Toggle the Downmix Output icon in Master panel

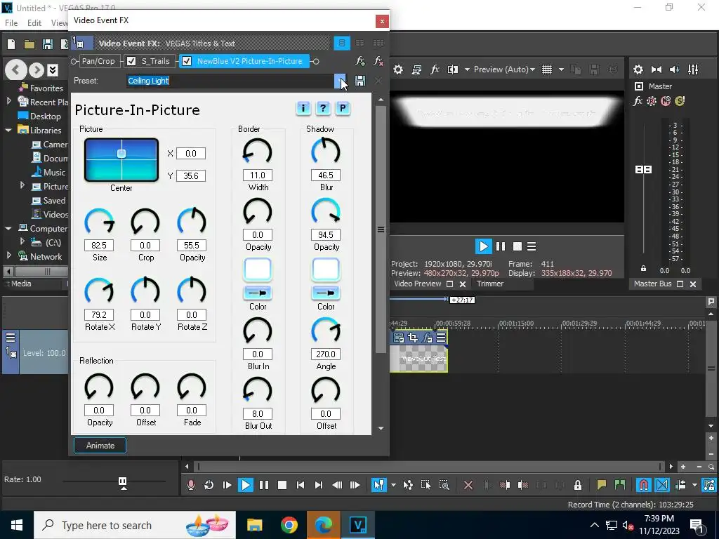[657, 69]
